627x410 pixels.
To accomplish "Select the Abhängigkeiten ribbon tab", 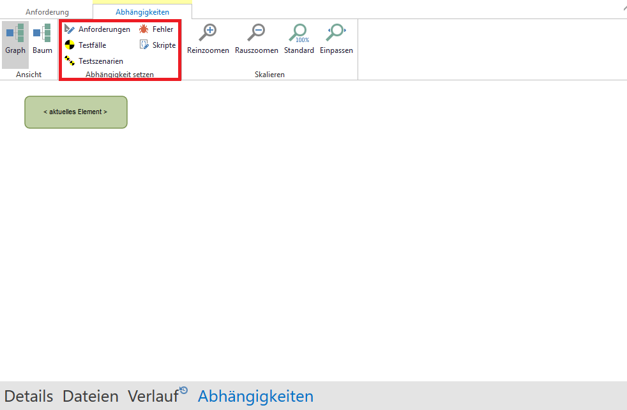I will click(x=142, y=12).
